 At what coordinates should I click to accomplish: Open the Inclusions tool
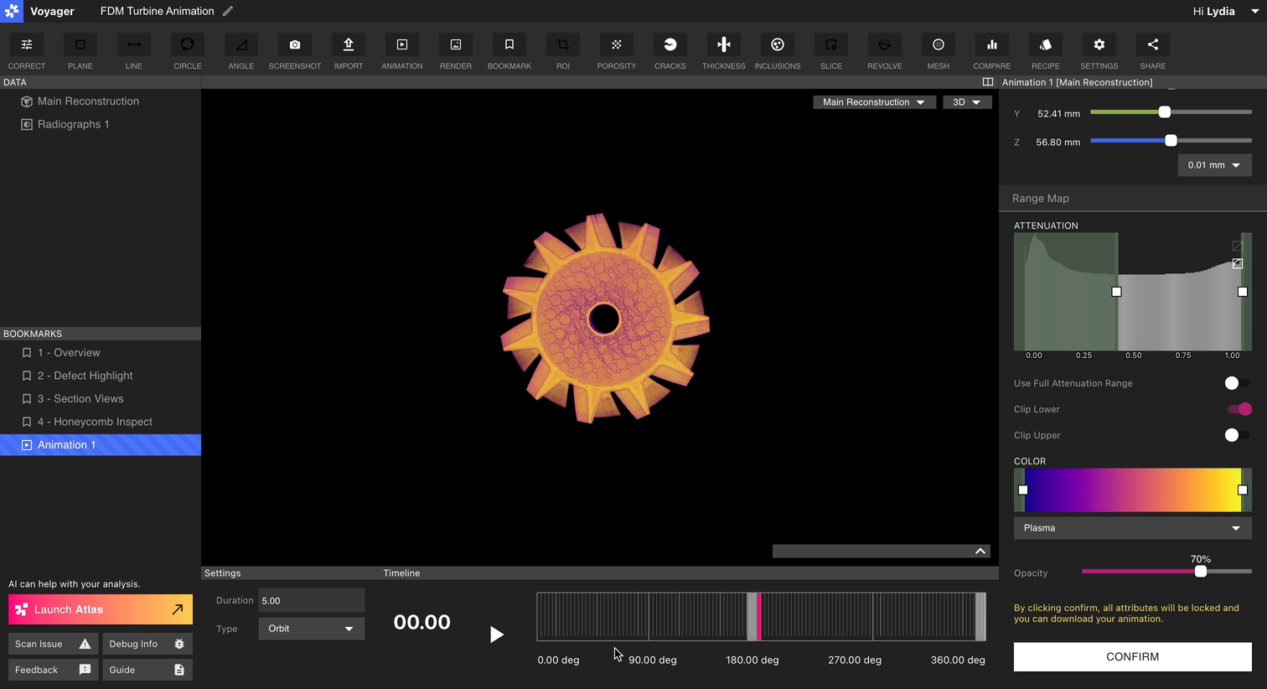pos(777,50)
